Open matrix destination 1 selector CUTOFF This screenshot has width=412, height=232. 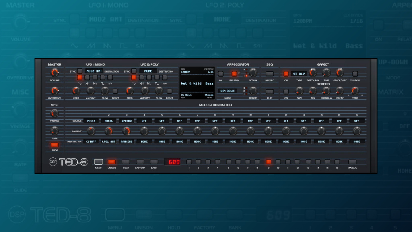(x=91, y=141)
